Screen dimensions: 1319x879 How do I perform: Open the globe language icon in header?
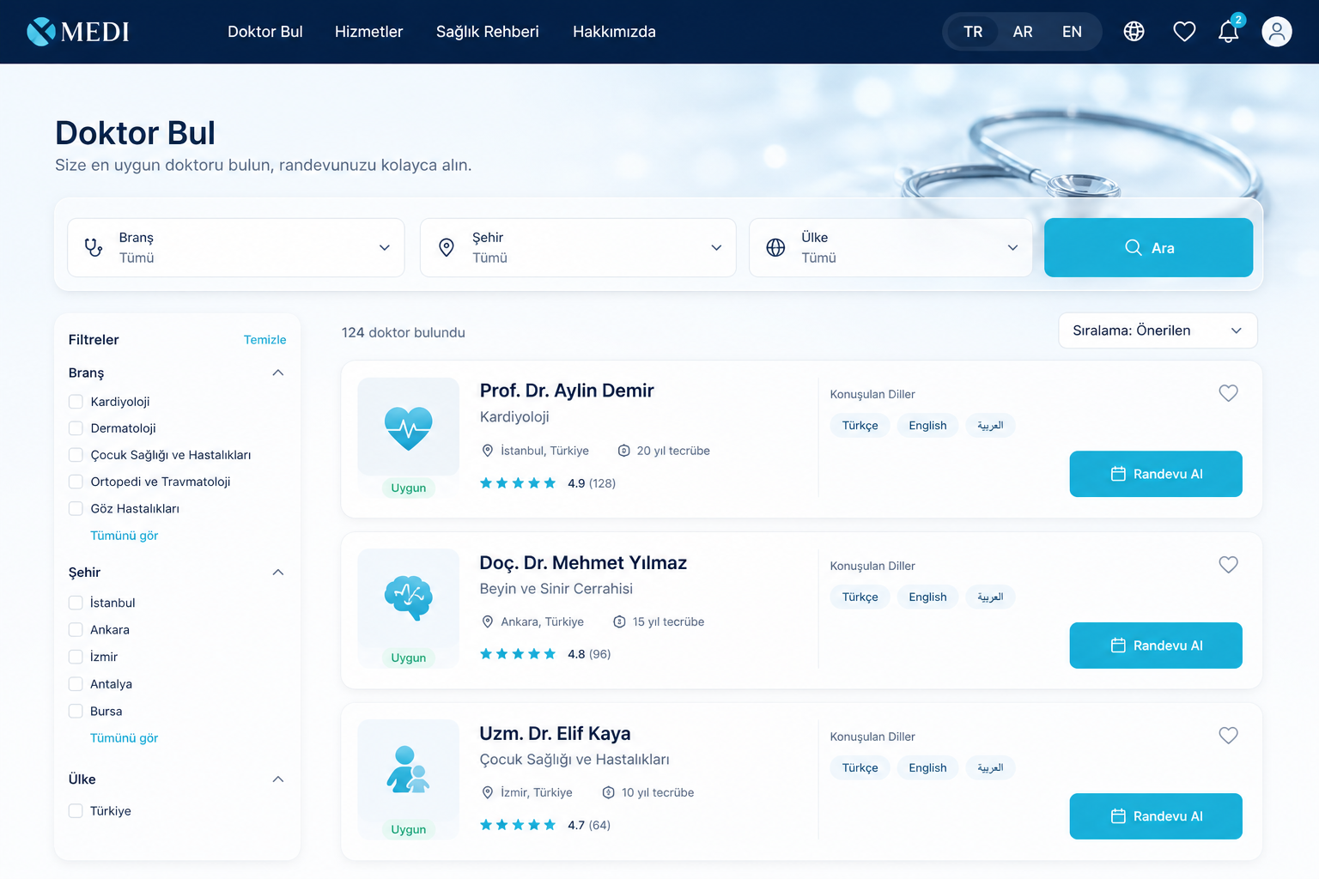click(x=1134, y=32)
